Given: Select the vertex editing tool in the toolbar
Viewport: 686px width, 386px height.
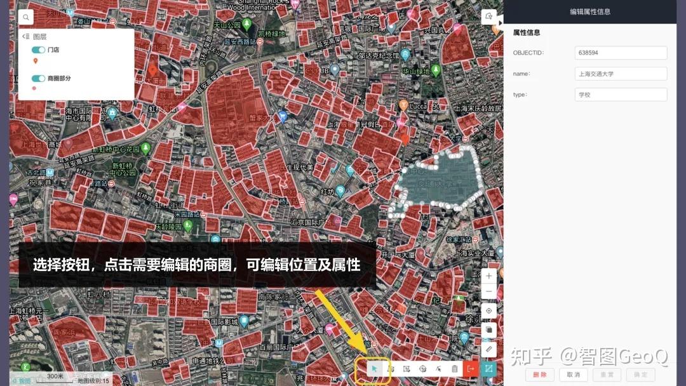Looking at the screenshot, I should [438, 369].
